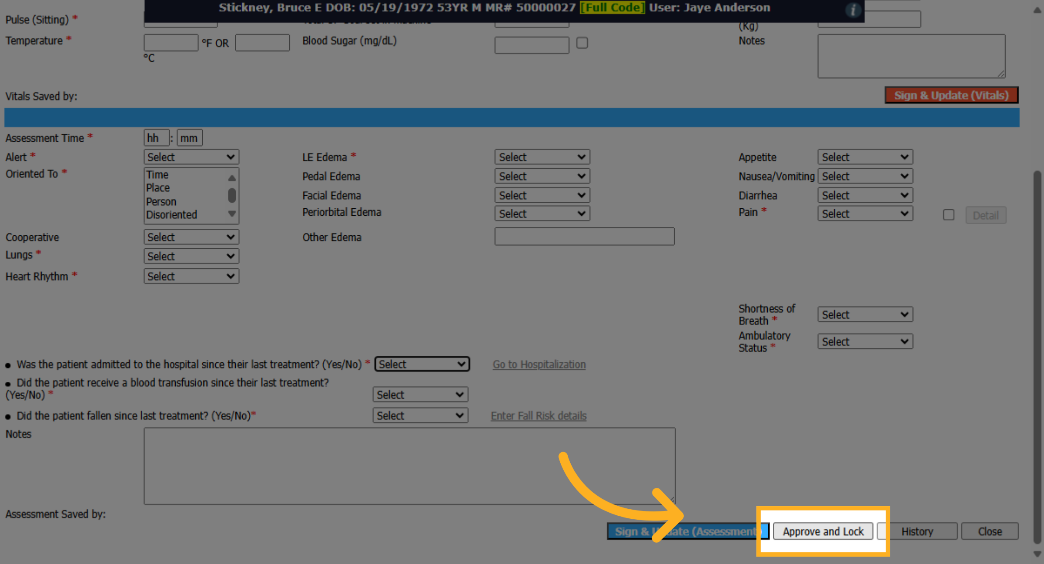Viewport: 1044px width, 564px height.
Task: Open the Appetite dropdown
Action: click(x=865, y=157)
